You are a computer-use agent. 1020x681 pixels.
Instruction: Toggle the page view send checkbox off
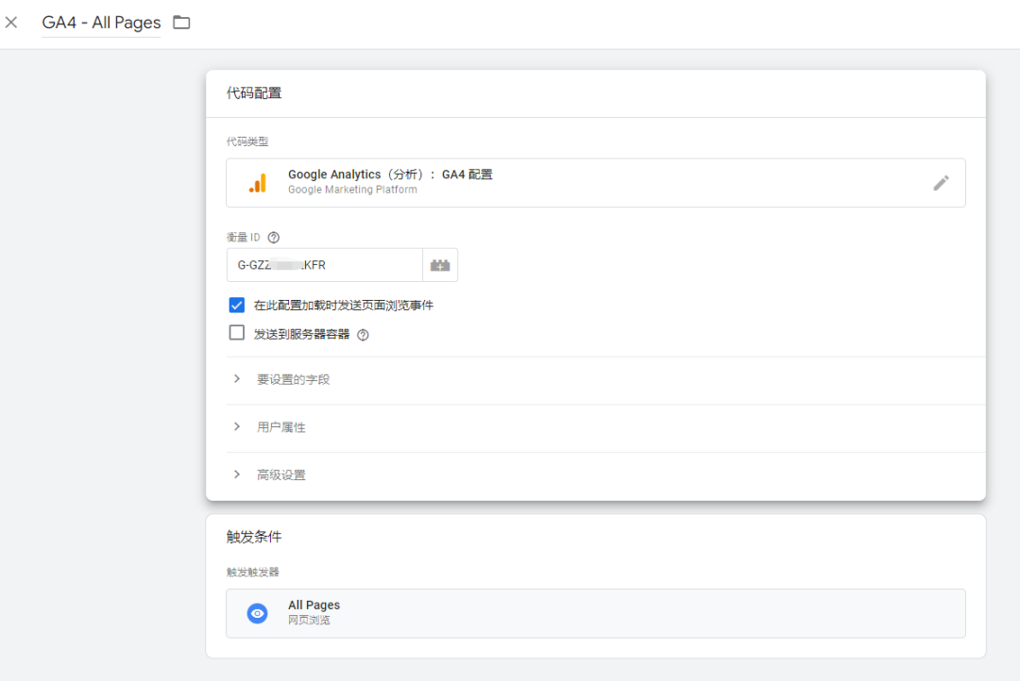tap(236, 305)
